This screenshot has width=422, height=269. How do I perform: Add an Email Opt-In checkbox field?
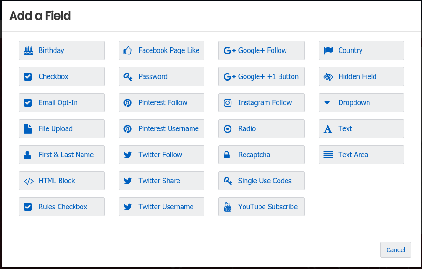[61, 103]
